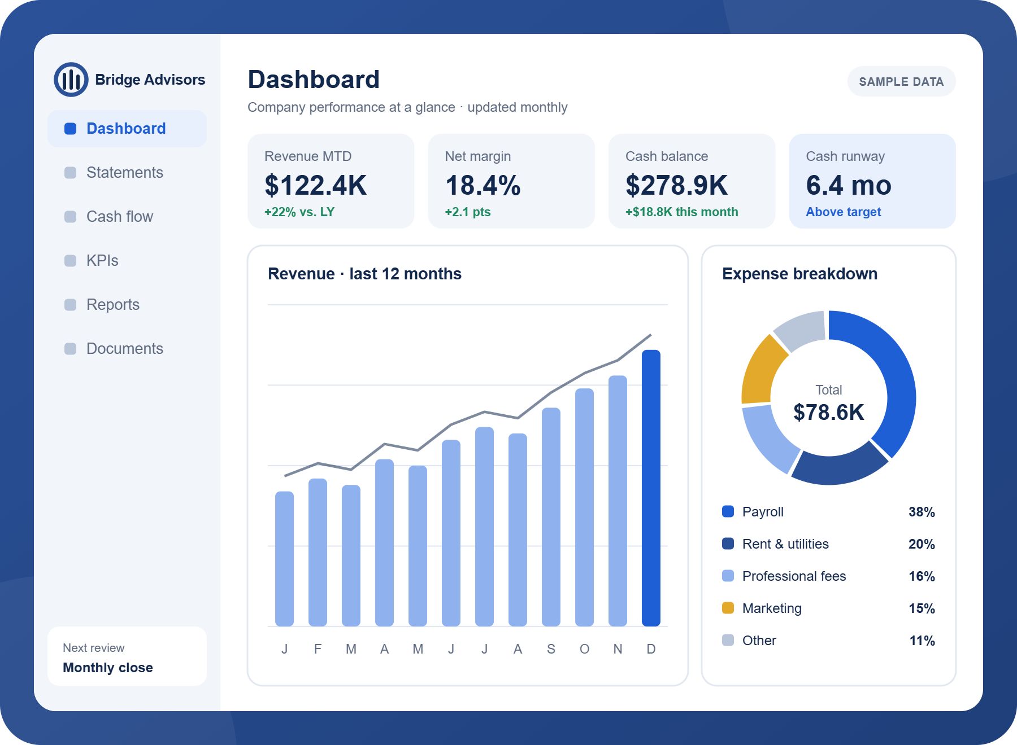1017x745 pixels.
Task: Click the Rent & utilities legend swatch
Action: pyautogui.click(x=728, y=544)
